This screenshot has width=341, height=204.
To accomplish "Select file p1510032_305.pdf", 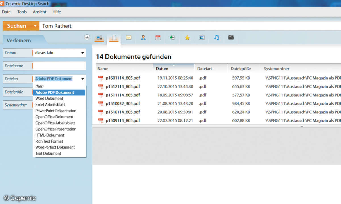I will coord(123,103).
